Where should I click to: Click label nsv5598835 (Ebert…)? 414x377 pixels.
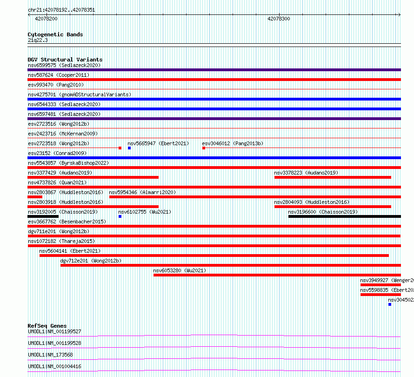[387, 290]
